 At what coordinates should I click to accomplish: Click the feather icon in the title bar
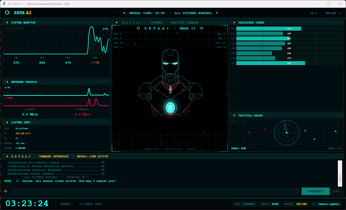(4, 4)
